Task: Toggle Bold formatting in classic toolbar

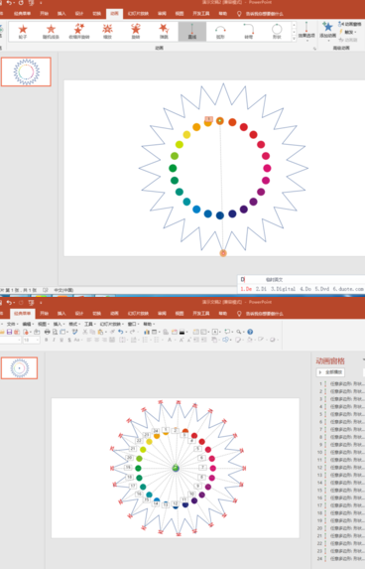Action: 46,340
